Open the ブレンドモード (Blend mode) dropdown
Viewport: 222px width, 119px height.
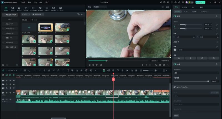[x=196, y=73]
